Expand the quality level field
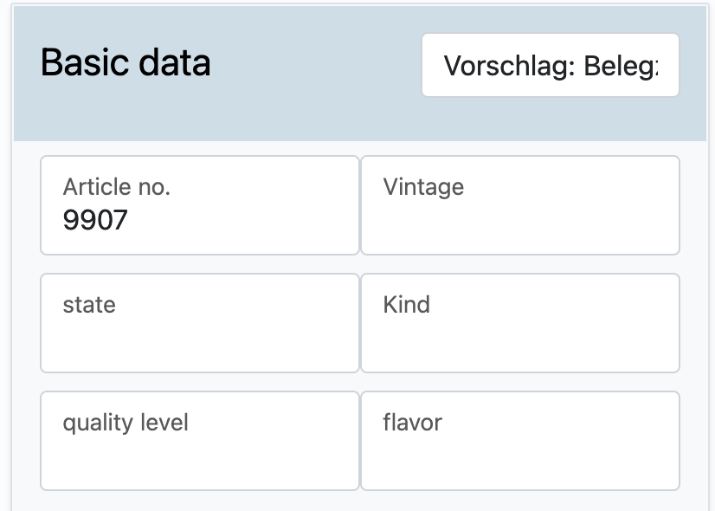The image size is (715, 511). (199, 441)
